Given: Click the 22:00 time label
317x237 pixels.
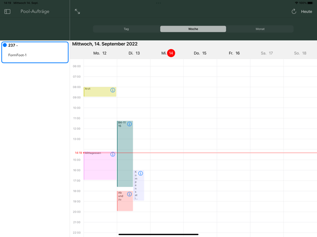Looking at the screenshot, I should click(x=77, y=232).
